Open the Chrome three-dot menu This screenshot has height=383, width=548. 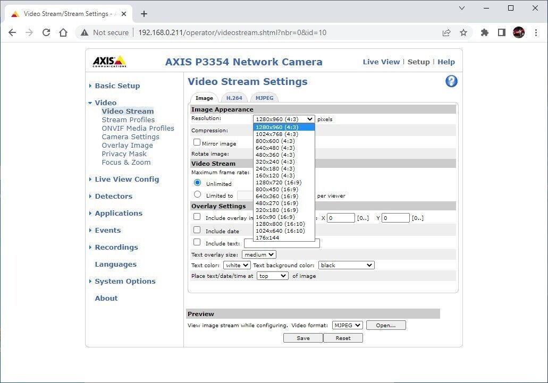point(536,32)
